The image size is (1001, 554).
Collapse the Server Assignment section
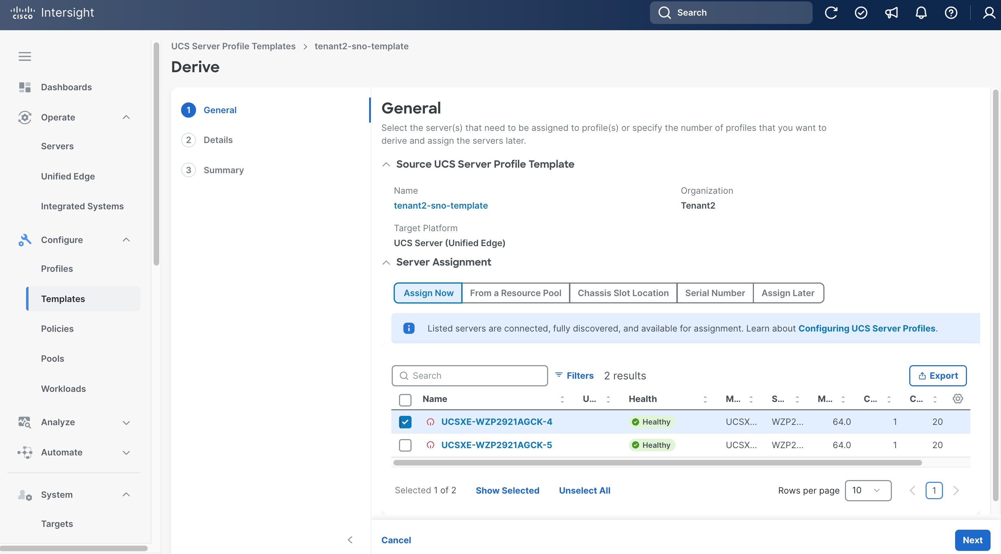click(x=386, y=263)
